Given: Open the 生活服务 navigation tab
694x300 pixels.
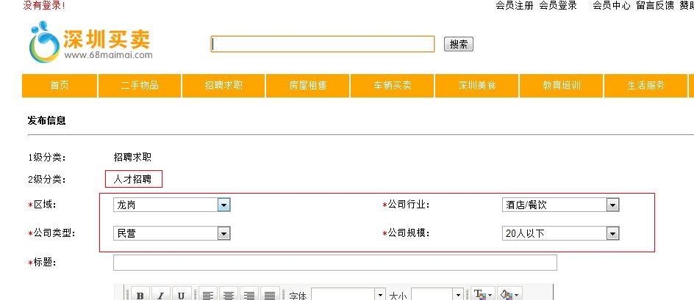Looking at the screenshot, I should point(645,86).
